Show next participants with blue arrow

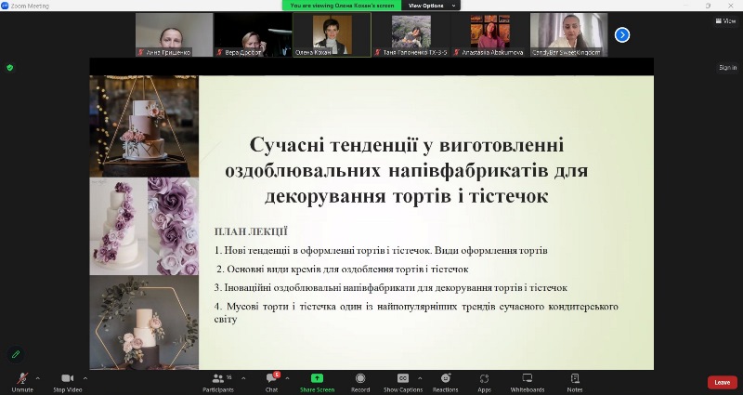click(x=621, y=34)
